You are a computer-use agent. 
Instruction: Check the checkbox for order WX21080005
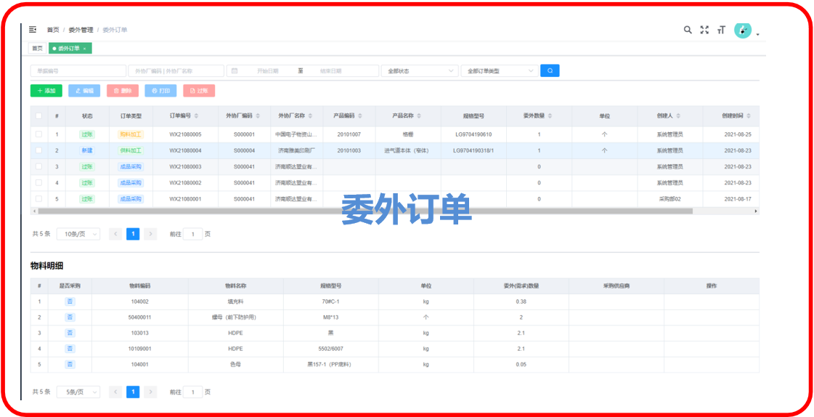38,134
